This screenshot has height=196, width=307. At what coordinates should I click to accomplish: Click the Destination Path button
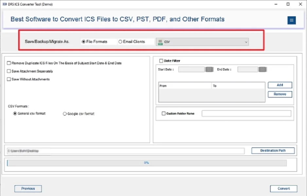pyautogui.click(x=273, y=151)
